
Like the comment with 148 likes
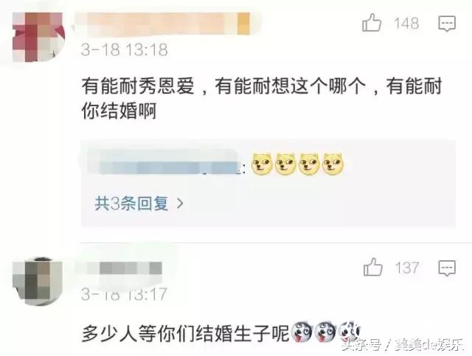tap(372, 23)
